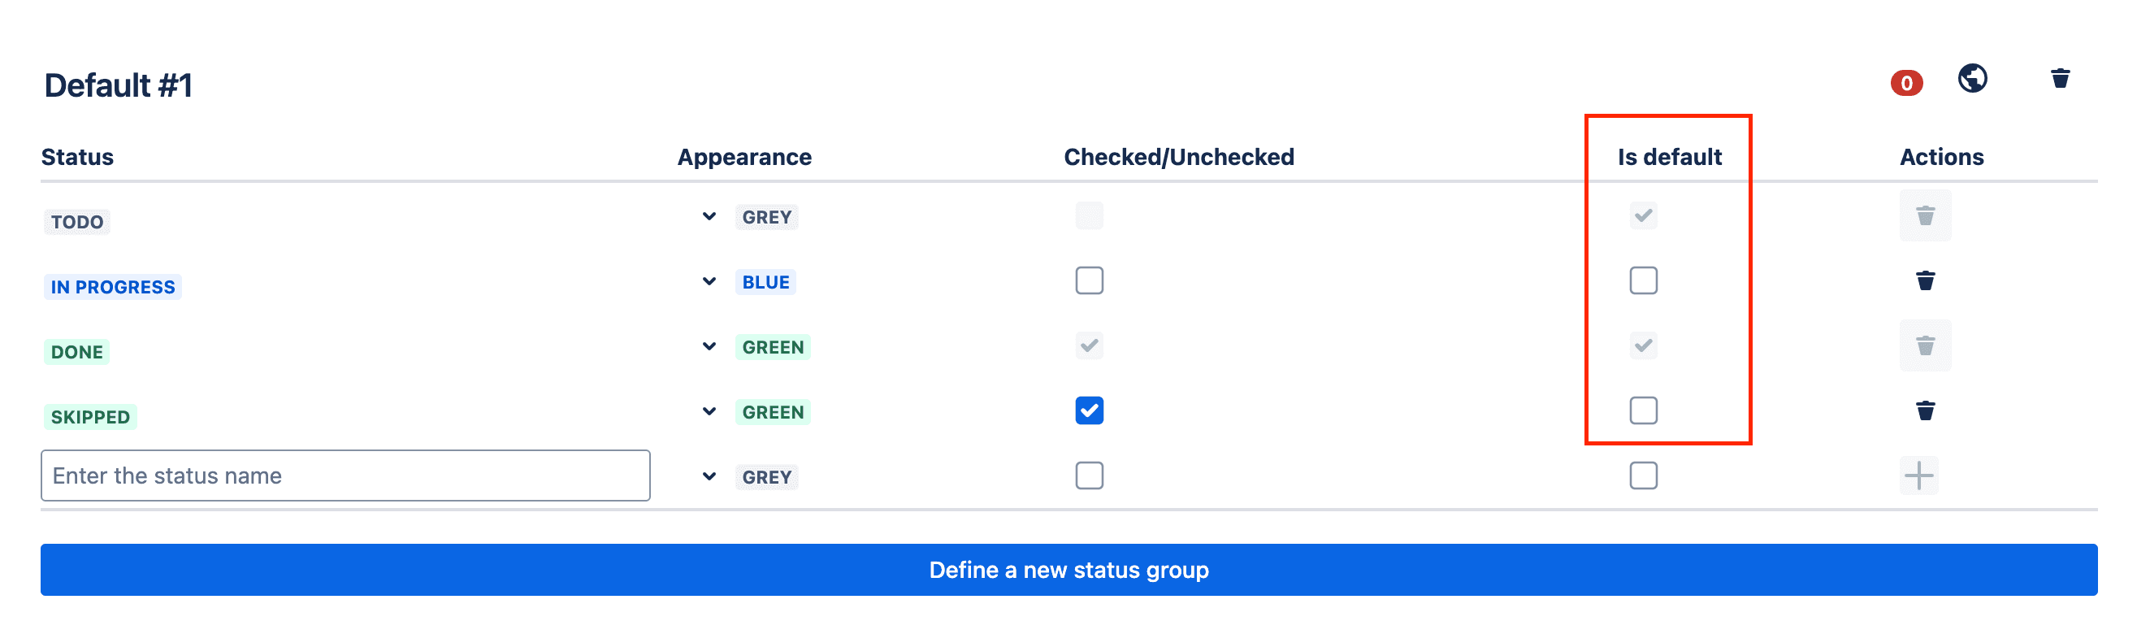Uncheck the SKIPPED checked checkbox
The width and height of the screenshot is (2150, 634).
click(x=1088, y=411)
